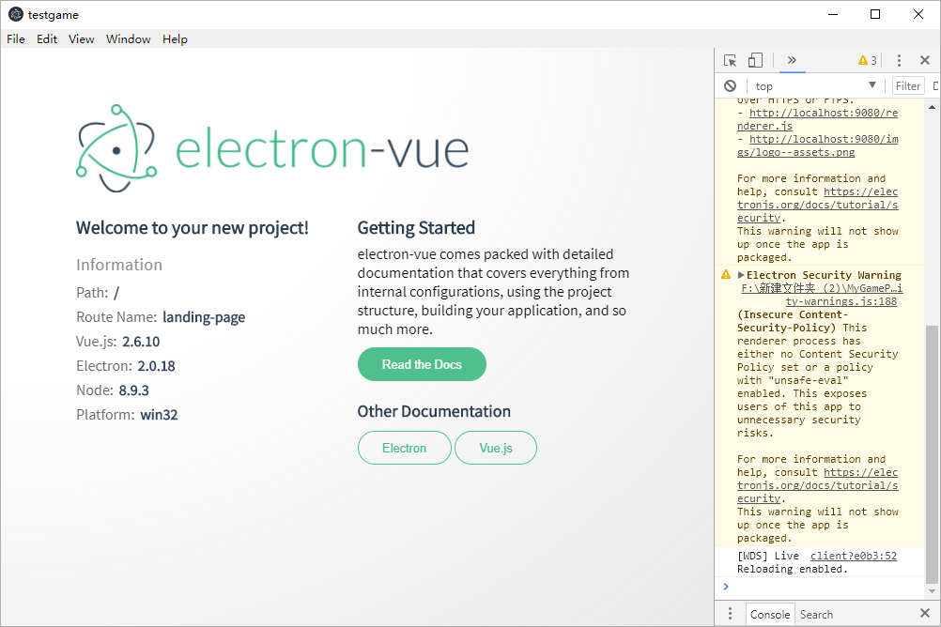Click the 'Other Documentation' heading

434,412
